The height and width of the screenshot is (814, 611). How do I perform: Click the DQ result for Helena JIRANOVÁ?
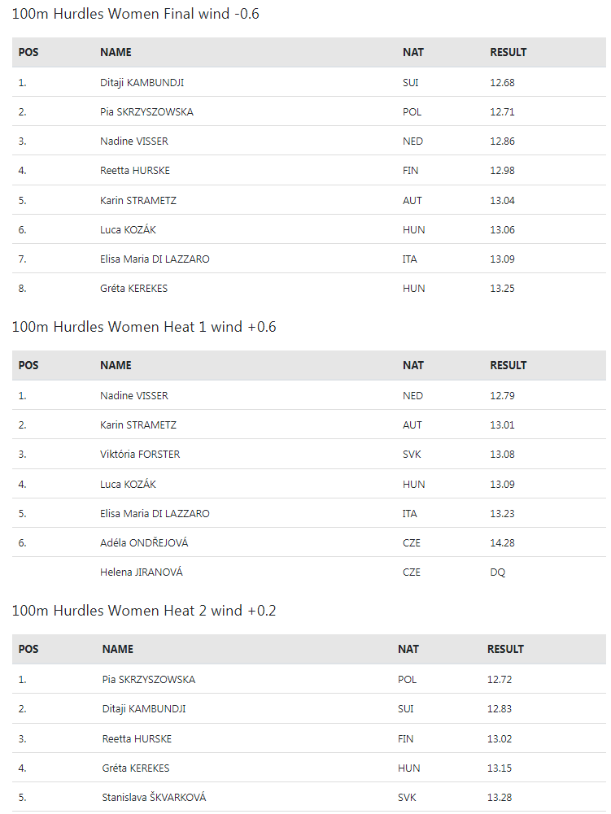(x=497, y=572)
